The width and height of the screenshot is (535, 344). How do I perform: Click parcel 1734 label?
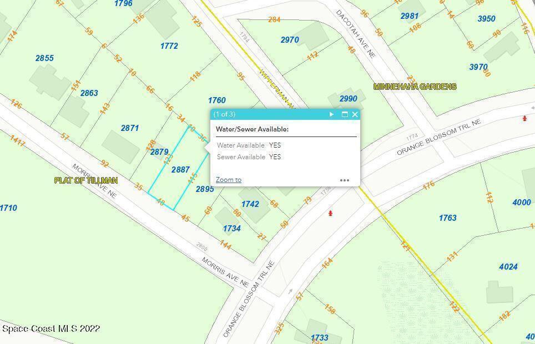pos(231,229)
